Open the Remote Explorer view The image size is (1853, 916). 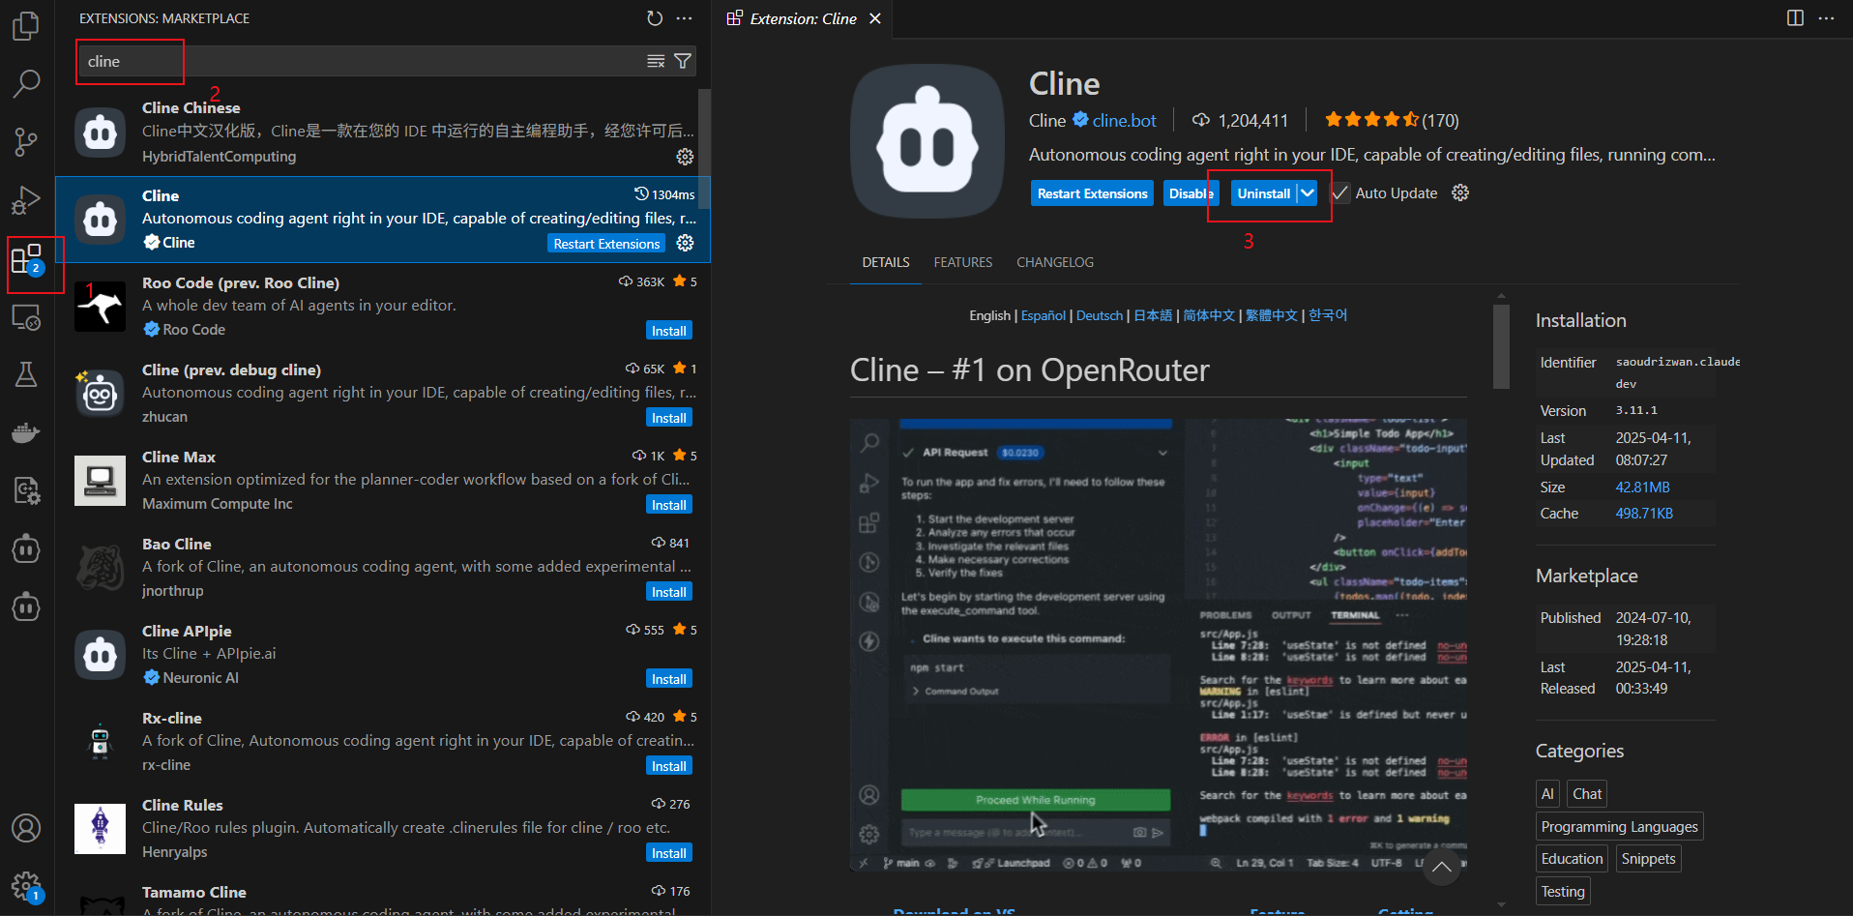pyautogui.click(x=26, y=317)
